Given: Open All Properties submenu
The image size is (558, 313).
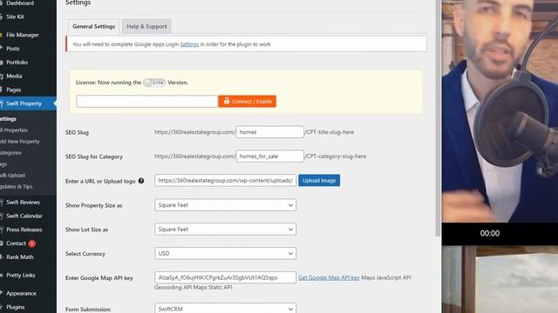Looking at the screenshot, I should pyautogui.click(x=14, y=130).
